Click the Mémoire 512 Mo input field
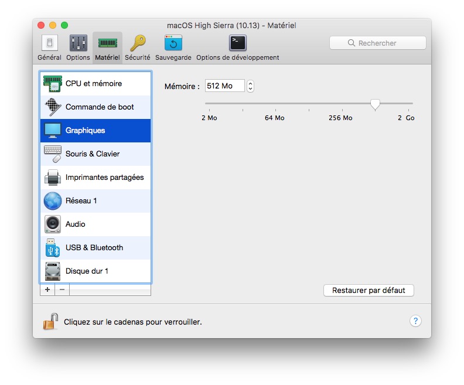The width and height of the screenshot is (464, 385). pyautogui.click(x=225, y=86)
